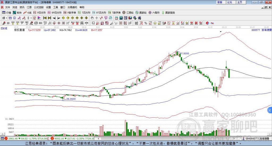The height and width of the screenshot is (146, 272).
Task: Open the T数字表 tool
Action: point(114,13)
